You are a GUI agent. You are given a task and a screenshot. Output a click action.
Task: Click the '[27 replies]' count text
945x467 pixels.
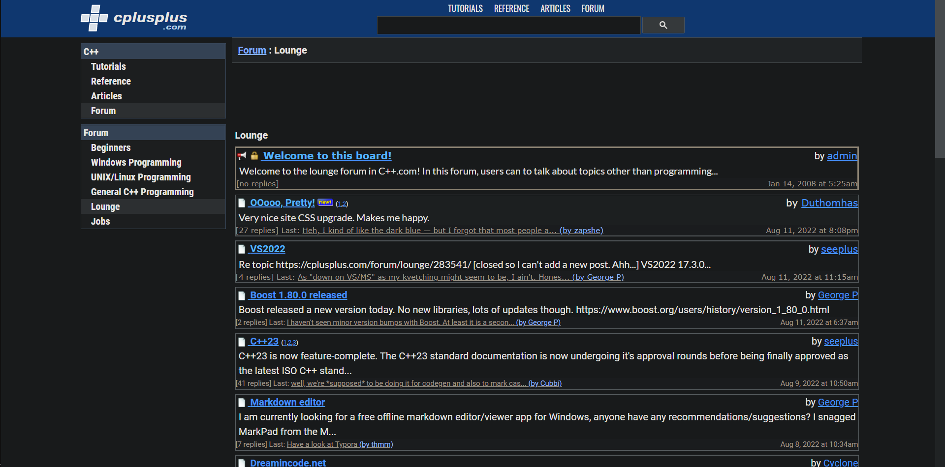coord(257,231)
